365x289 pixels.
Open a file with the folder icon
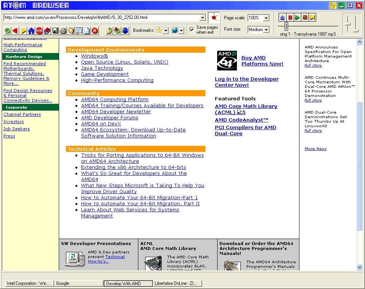point(71,31)
